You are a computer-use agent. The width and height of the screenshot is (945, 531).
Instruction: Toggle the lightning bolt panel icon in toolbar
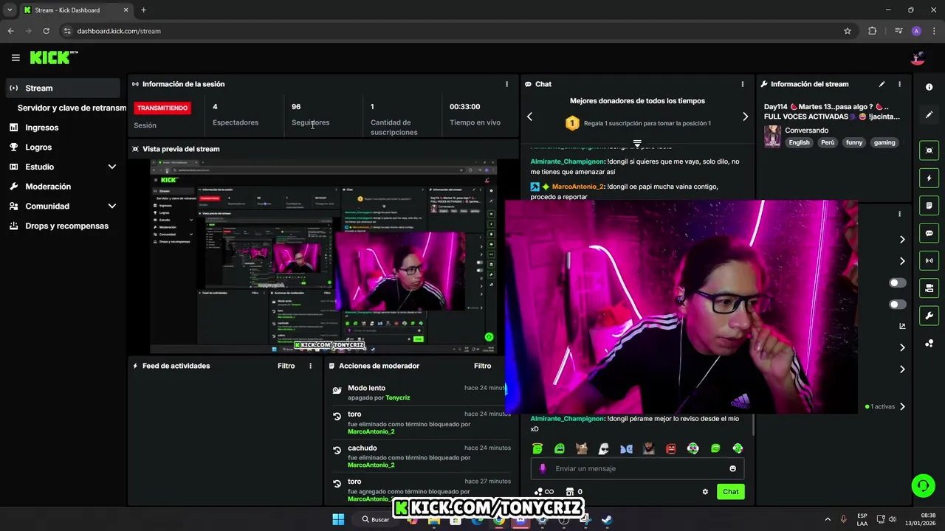929,178
